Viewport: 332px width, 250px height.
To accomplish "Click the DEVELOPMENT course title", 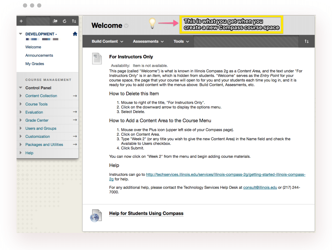I will coord(41,34).
